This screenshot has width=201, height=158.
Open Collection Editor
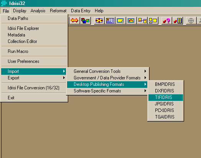34,41
